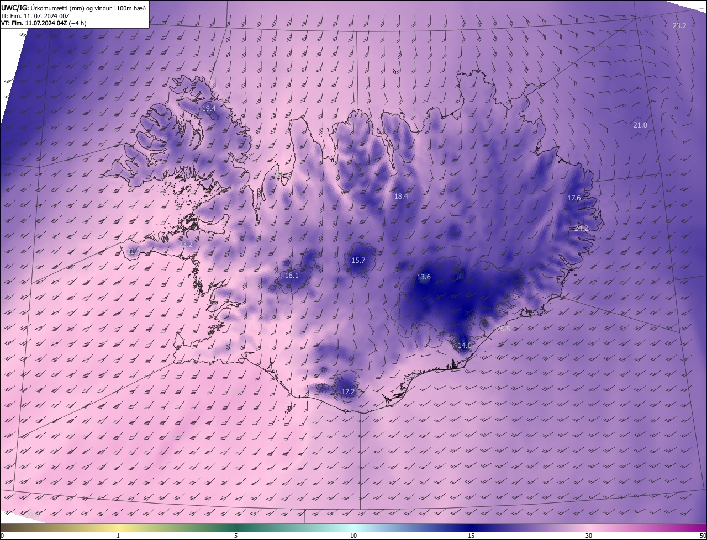This screenshot has width=707, height=540.
Task: Click the colorbar tick label '0'
Action: 2,536
